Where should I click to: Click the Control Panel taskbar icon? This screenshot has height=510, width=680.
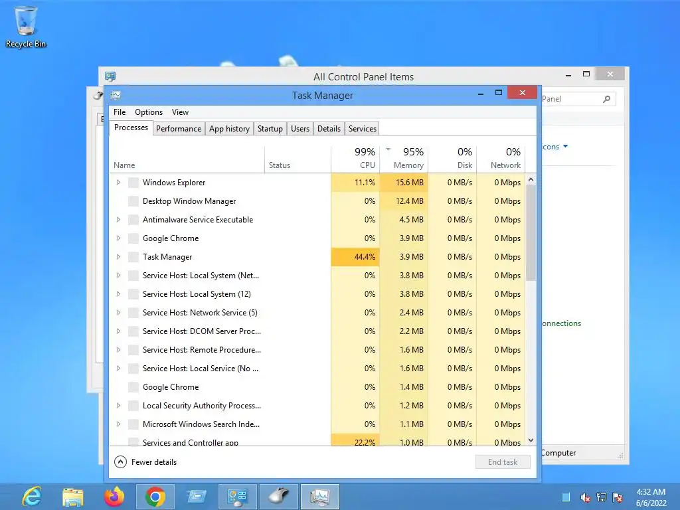pos(237,497)
